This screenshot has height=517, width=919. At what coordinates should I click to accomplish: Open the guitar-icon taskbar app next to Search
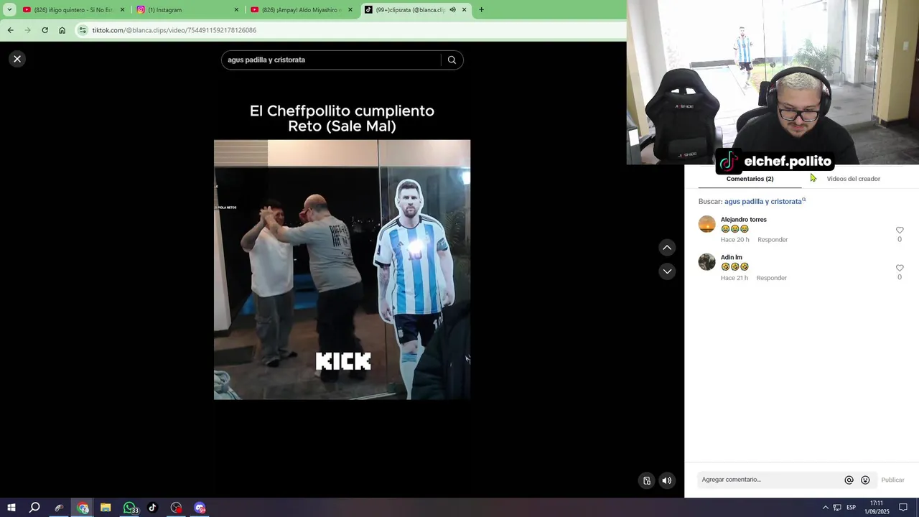pyautogui.click(x=59, y=508)
